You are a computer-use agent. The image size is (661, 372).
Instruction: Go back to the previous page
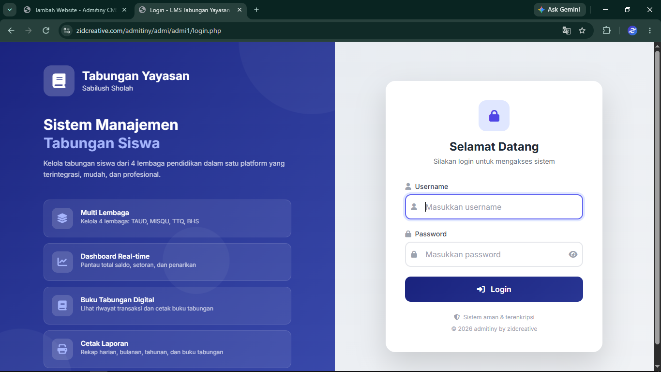[11, 31]
